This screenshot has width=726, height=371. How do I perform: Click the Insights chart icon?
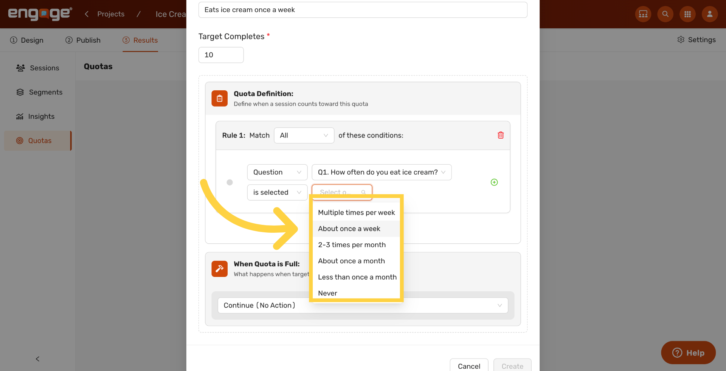tap(20, 116)
